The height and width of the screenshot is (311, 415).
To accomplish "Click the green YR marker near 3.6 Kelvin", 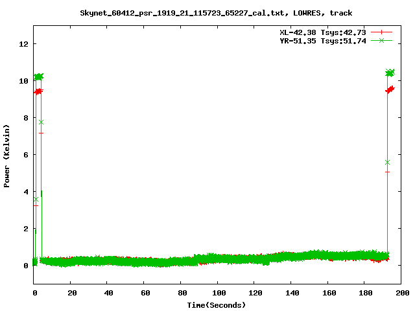I will 36,199.
